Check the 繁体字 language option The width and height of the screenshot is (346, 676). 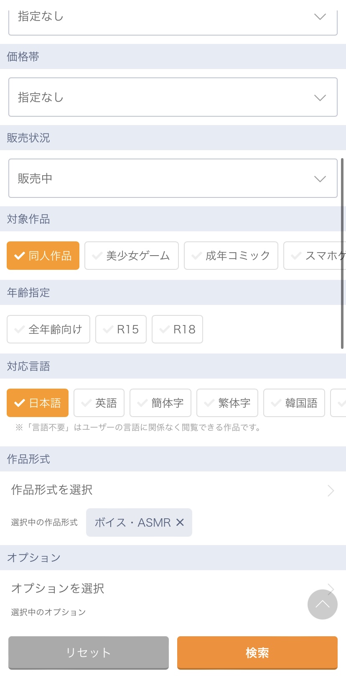[x=227, y=403]
